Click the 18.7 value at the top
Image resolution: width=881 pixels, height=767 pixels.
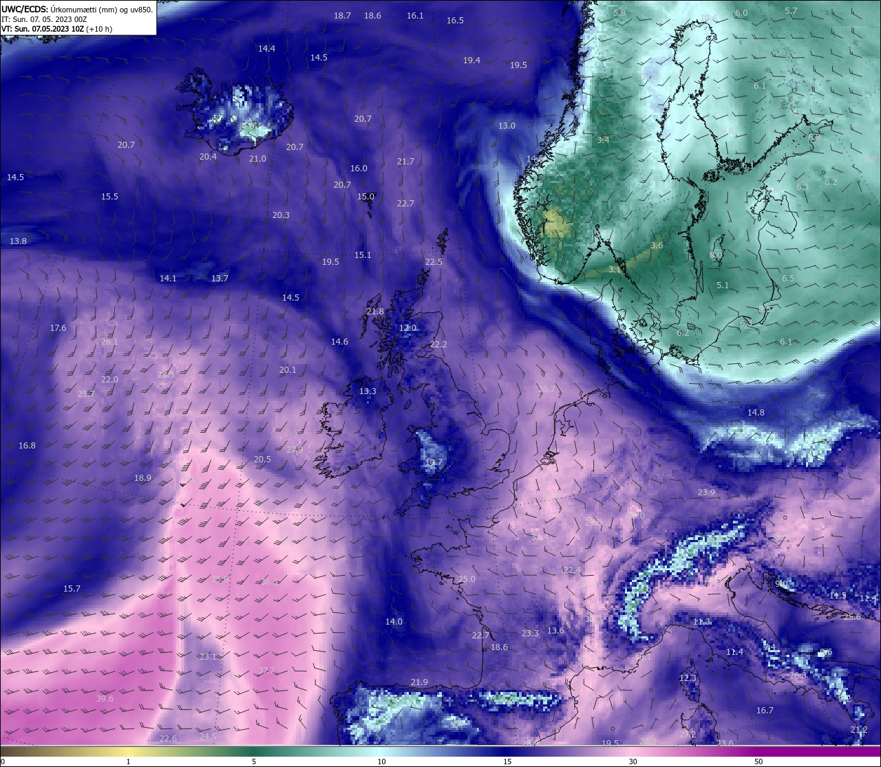pos(342,16)
